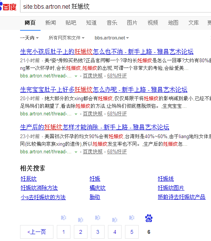Open 百度快照 for the second result
This screenshot has width=211, height=241.
pos(93,114)
